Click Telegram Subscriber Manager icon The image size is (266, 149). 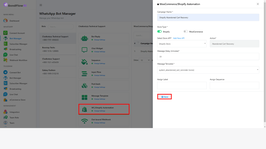tap(5, 83)
